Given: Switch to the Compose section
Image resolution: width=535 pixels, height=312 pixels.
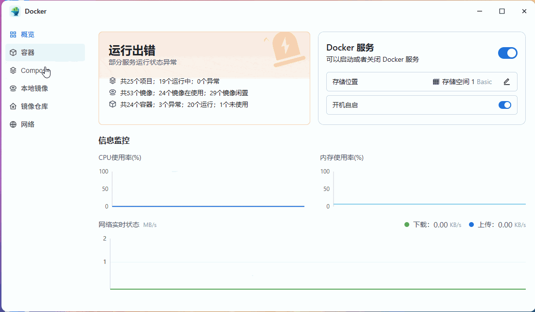Looking at the screenshot, I should pos(45,70).
